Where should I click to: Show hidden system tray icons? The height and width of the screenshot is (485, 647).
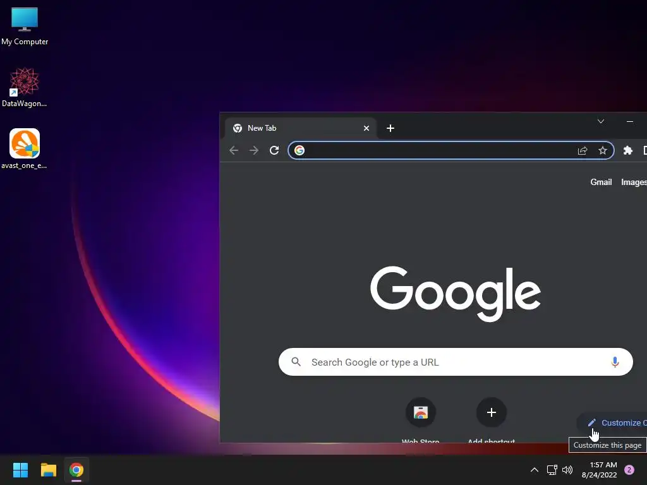(x=535, y=470)
